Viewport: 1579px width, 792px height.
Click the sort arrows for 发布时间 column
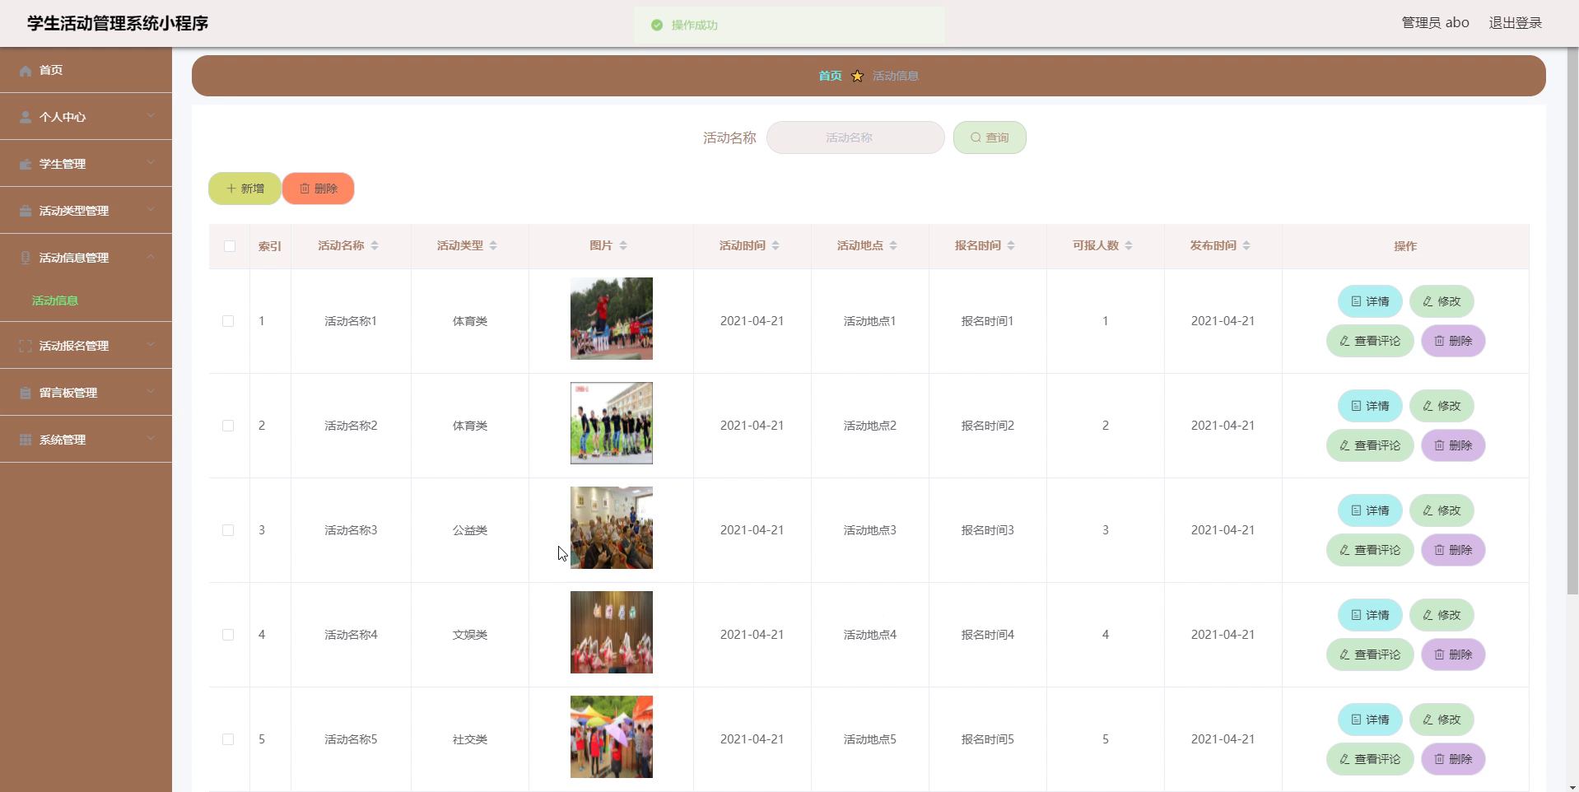click(x=1246, y=245)
